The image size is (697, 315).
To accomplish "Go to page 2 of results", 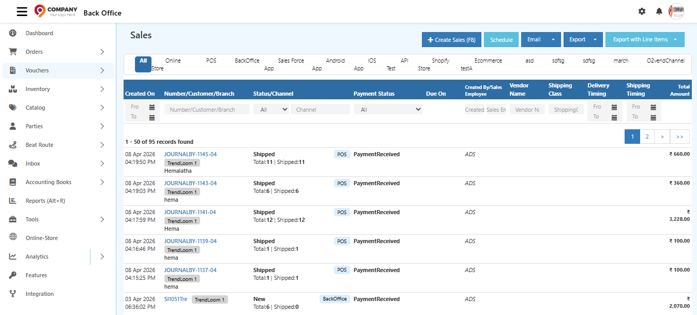I will 647,136.
